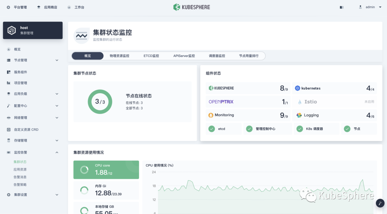Click the 集群设置 gear icon

pos(9,195)
